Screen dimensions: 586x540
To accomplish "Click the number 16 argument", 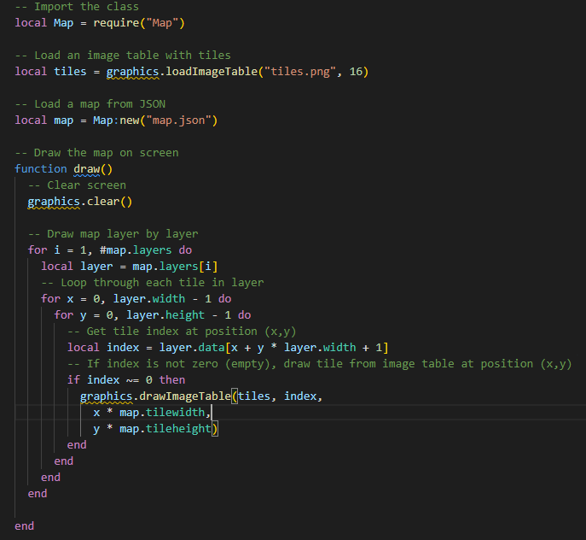I will point(356,72).
